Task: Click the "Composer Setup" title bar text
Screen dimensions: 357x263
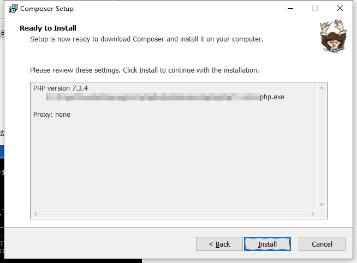Action: pos(47,9)
